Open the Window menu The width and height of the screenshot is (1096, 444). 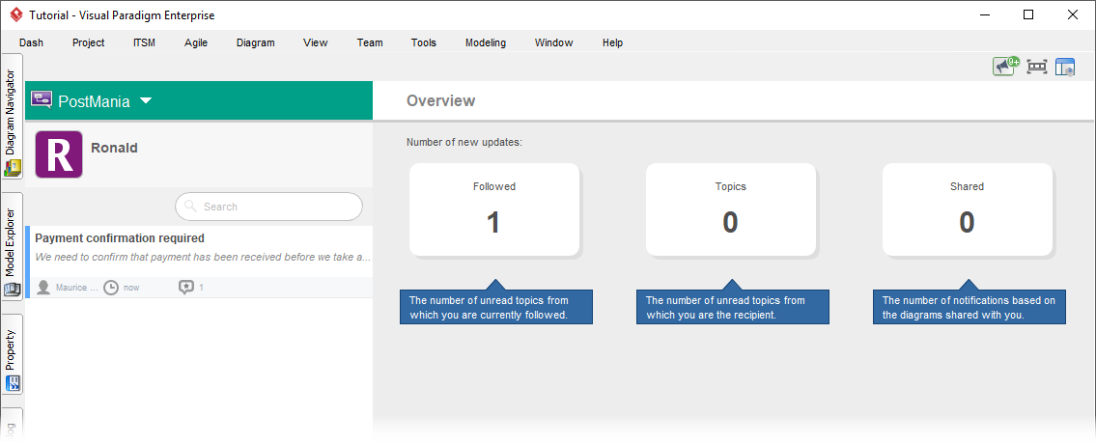coord(553,42)
